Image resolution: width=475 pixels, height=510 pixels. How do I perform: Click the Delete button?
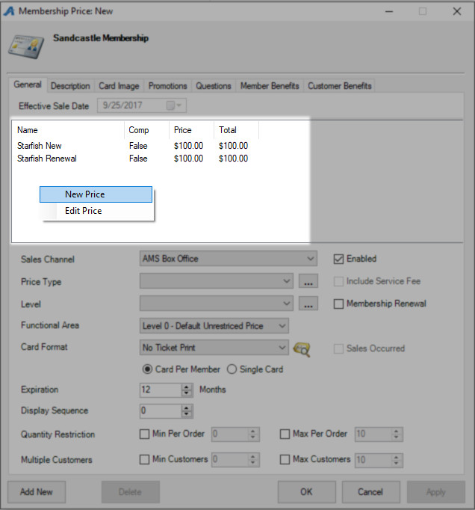(130, 492)
